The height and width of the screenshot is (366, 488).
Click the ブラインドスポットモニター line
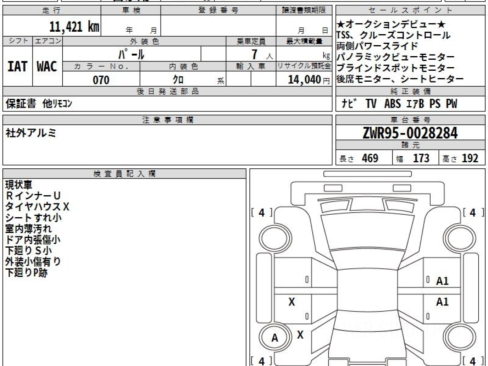(396, 68)
